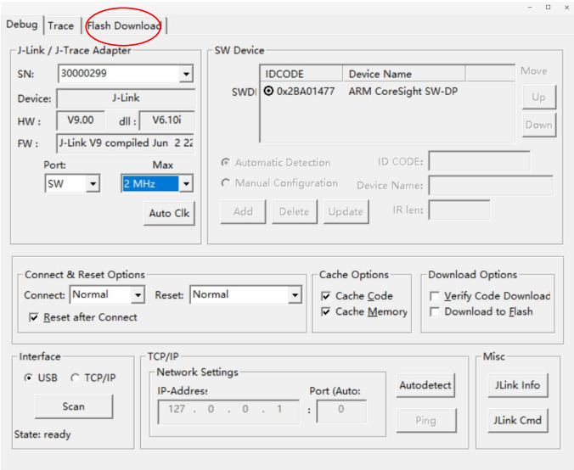The image size is (574, 470).
Task: Switch to the Flash Download tab
Action: coord(124,25)
